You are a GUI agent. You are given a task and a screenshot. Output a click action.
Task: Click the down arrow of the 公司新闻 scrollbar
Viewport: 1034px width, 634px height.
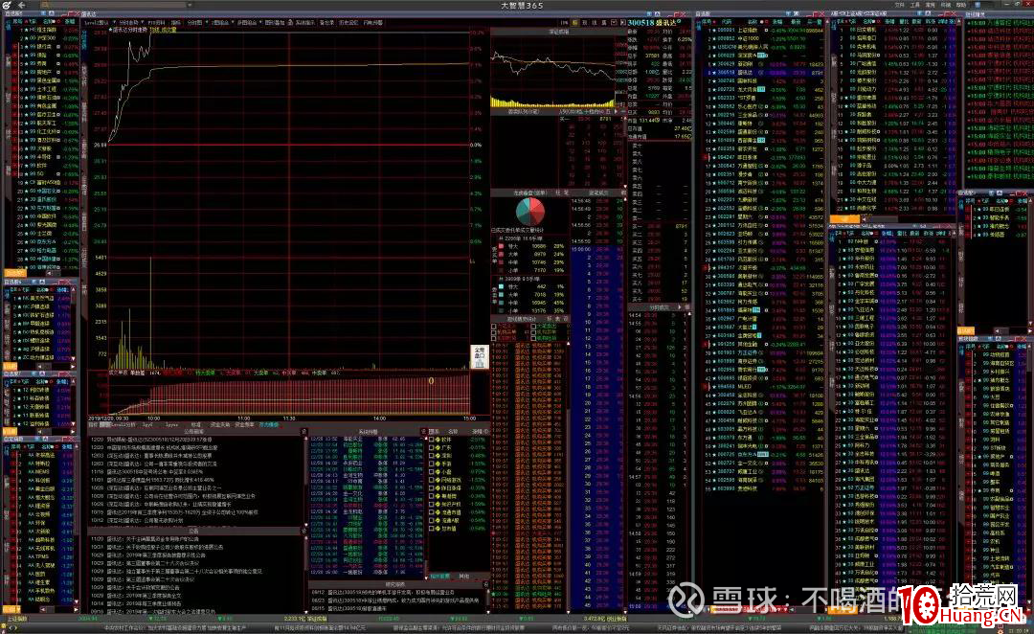click(x=306, y=525)
